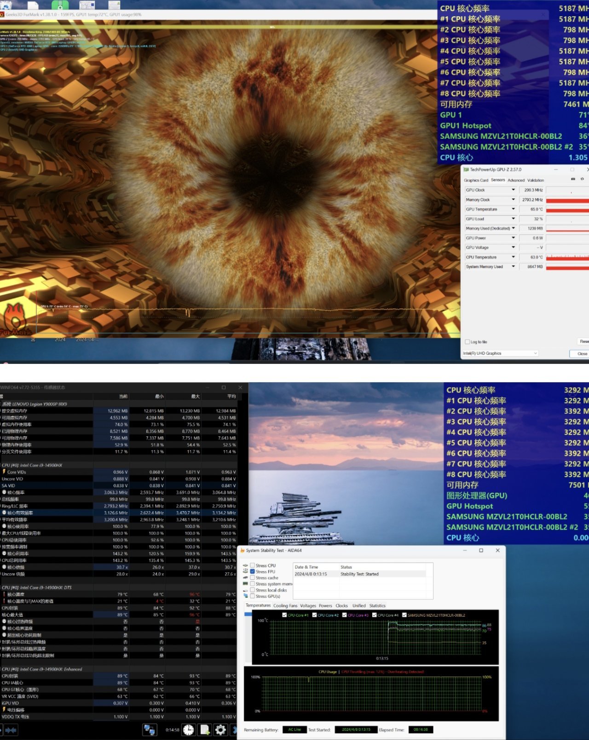
Task: Open the CPU Temperature sensor dropdown
Action: click(x=513, y=257)
